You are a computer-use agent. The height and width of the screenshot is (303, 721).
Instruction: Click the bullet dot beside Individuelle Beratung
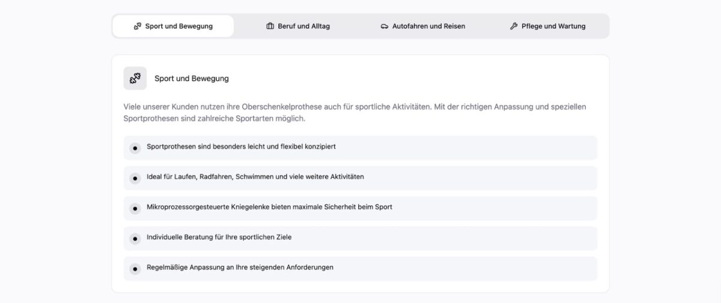[135, 239]
